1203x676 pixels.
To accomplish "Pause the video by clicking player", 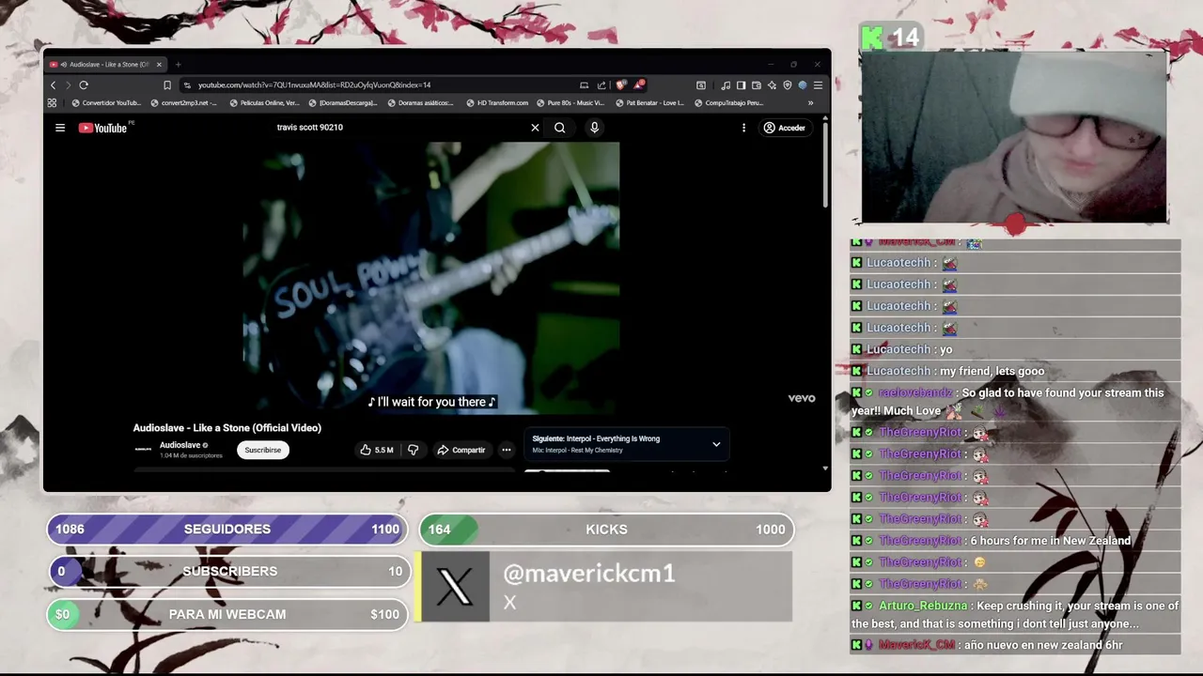I will click(431, 277).
